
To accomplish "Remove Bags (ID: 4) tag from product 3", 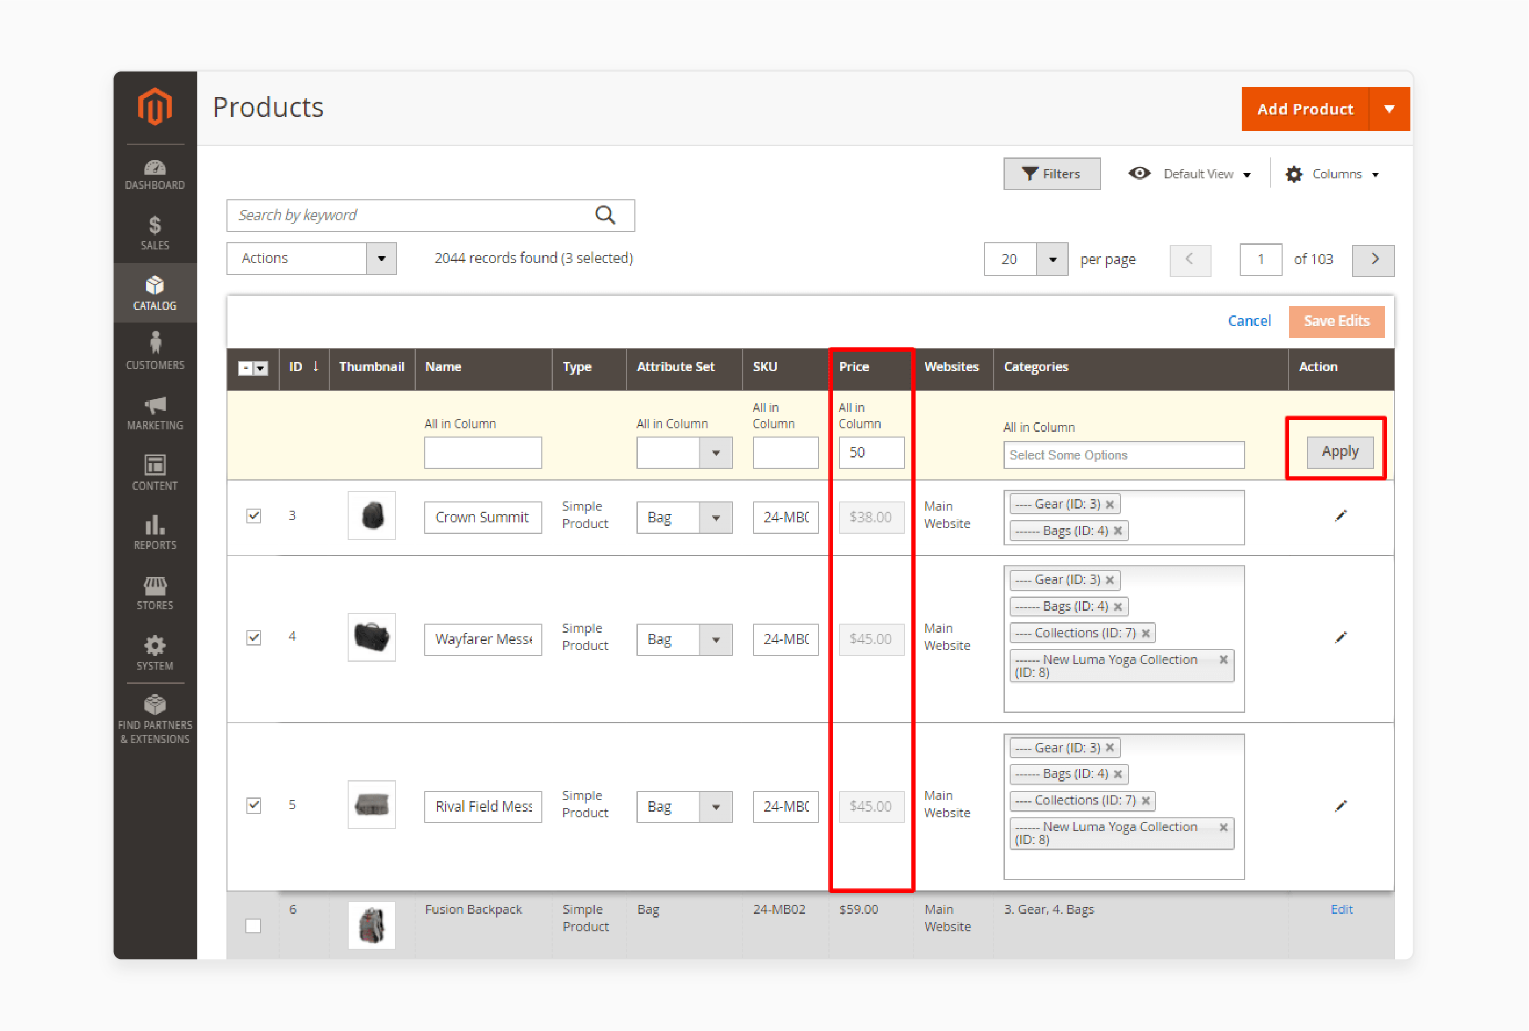I will coord(1117,531).
